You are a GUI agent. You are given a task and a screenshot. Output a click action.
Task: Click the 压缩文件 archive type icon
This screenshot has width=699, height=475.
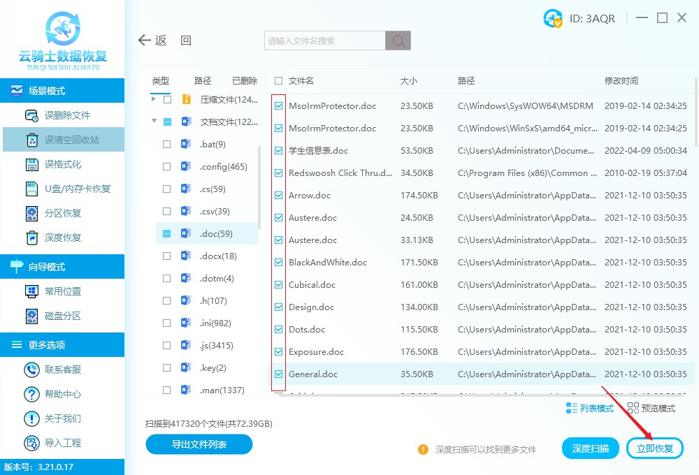[x=187, y=99]
